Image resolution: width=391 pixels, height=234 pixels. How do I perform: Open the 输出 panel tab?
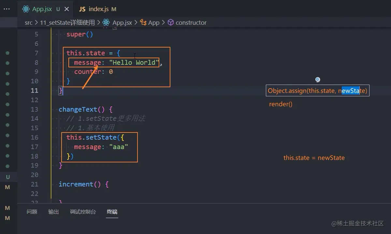[53, 212]
